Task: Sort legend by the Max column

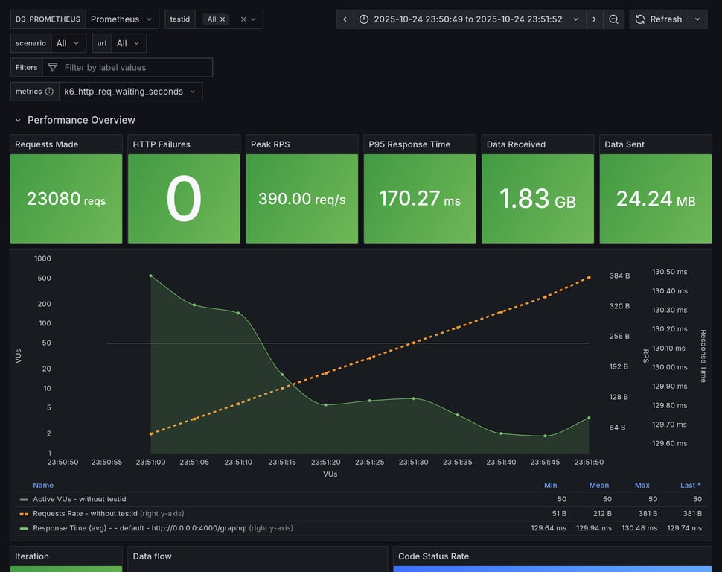Action: (642, 485)
